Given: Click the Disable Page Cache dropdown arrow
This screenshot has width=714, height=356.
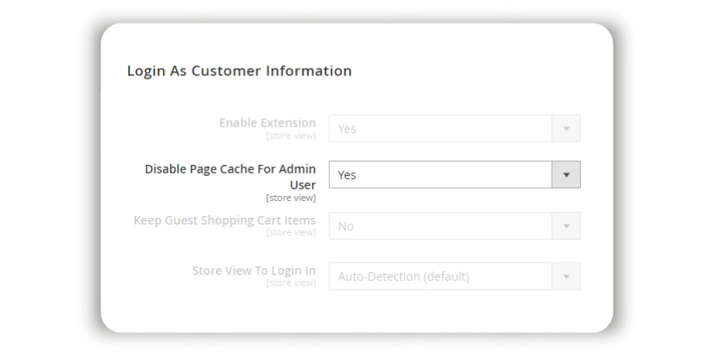Looking at the screenshot, I should tap(566, 174).
